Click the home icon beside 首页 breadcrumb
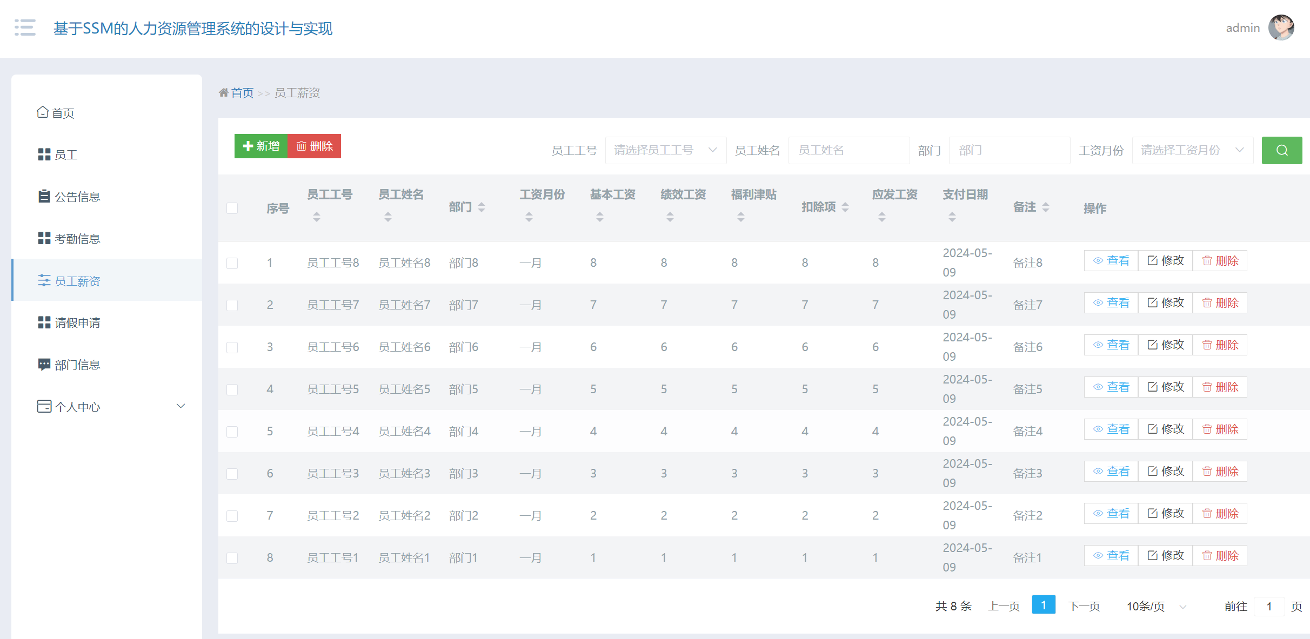The image size is (1310, 639). (224, 92)
